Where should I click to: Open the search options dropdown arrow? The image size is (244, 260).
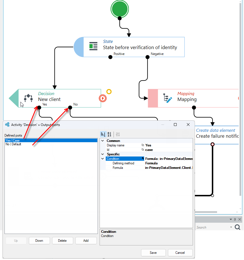231,227
